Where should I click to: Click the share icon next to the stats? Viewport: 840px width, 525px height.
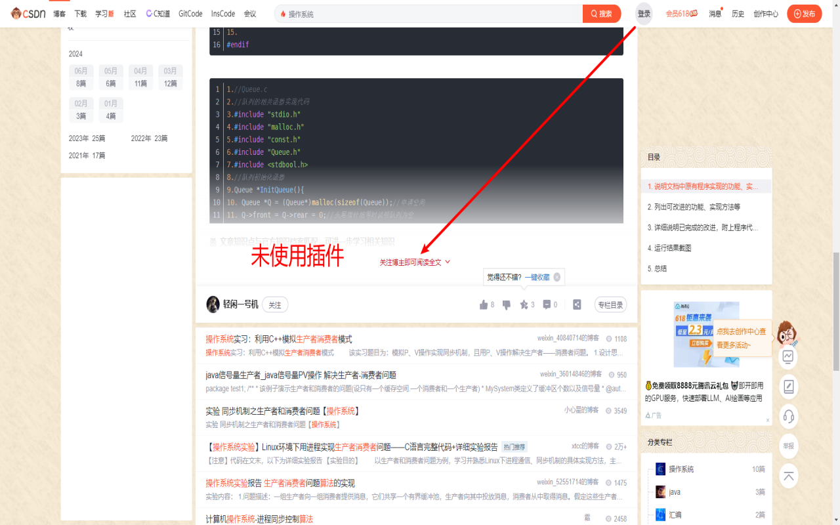(577, 304)
